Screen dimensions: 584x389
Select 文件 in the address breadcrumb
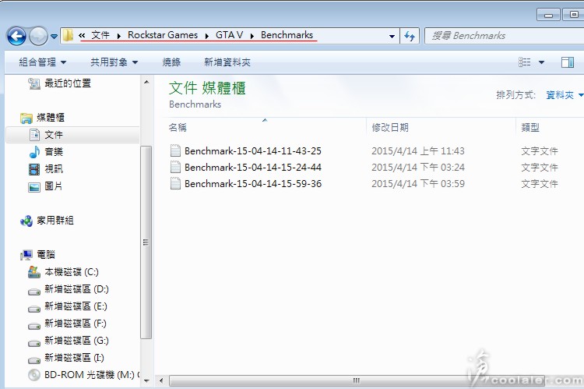100,35
